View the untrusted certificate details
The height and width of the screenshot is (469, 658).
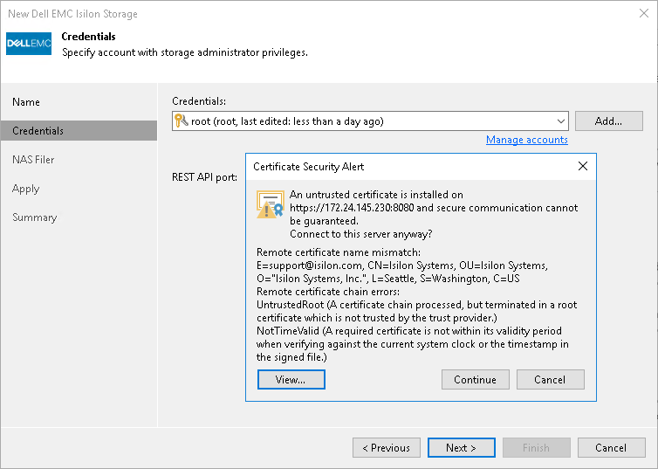(x=291, y=380)
